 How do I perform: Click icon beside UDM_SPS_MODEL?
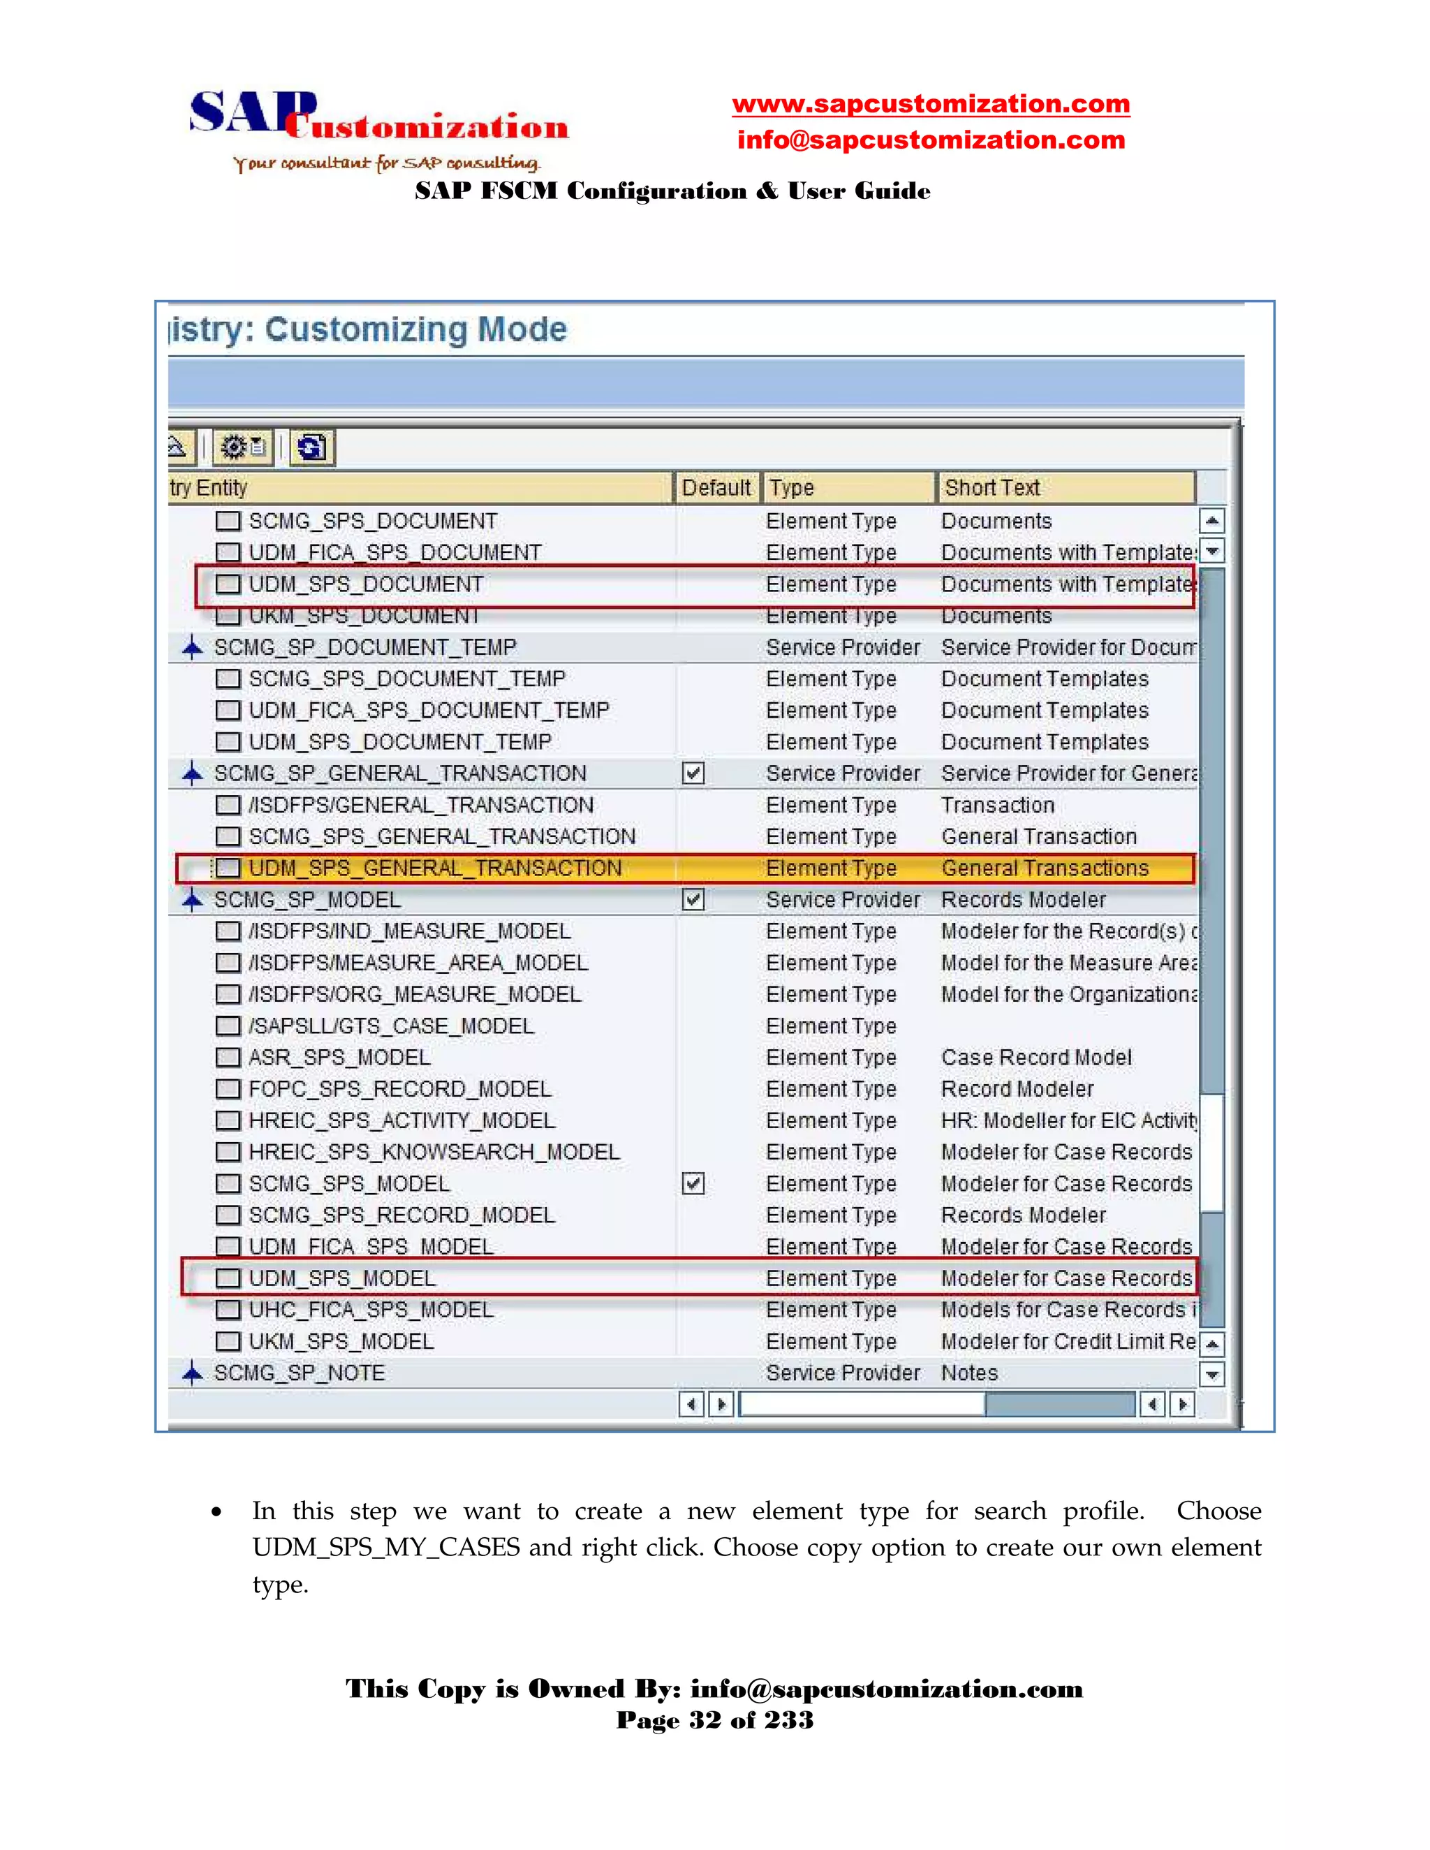point(228,1278)
